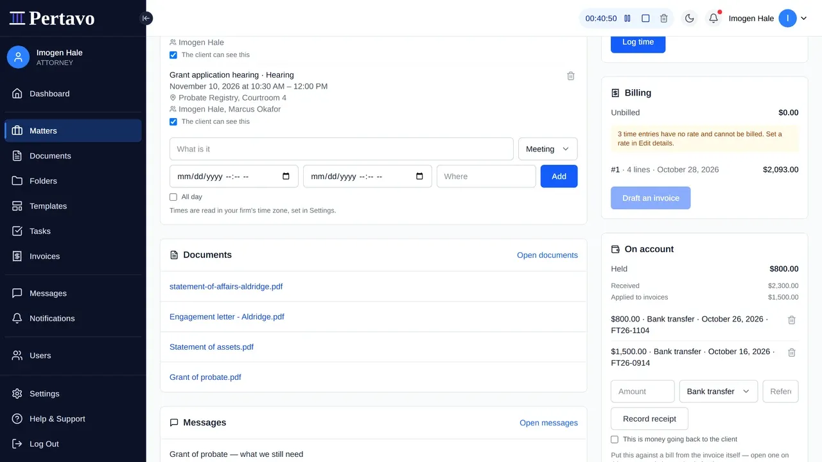The width and height of the screenshot is (822, 462).
Task: Click the Log Out icon
Action: click(x=17, y=444)
